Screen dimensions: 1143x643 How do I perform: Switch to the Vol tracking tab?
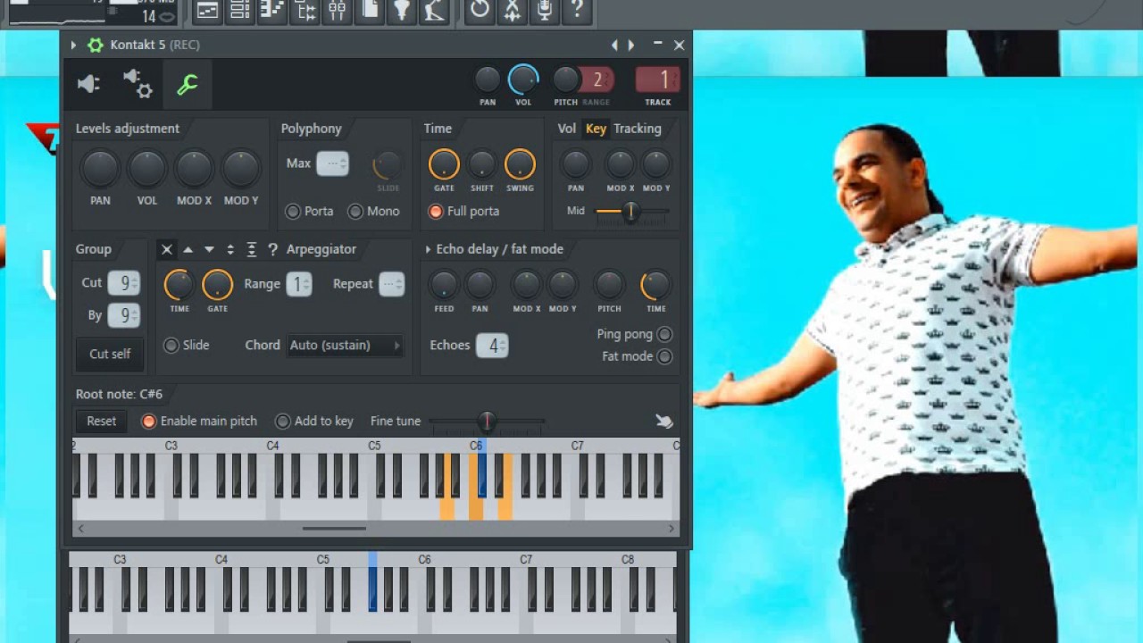567,129
